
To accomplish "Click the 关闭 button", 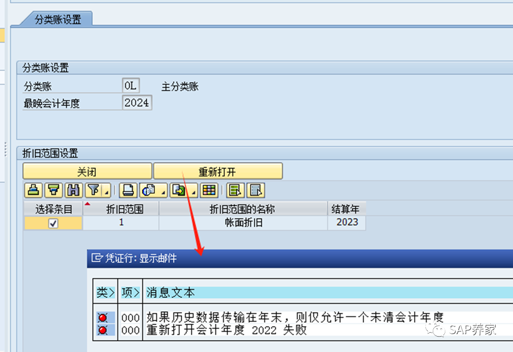I will [x=88, y=171].
